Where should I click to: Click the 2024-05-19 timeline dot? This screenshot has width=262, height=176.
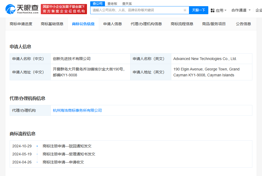point(37,154)
